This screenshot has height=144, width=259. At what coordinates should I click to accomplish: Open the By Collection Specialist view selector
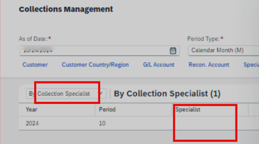(x=66, y=94)
